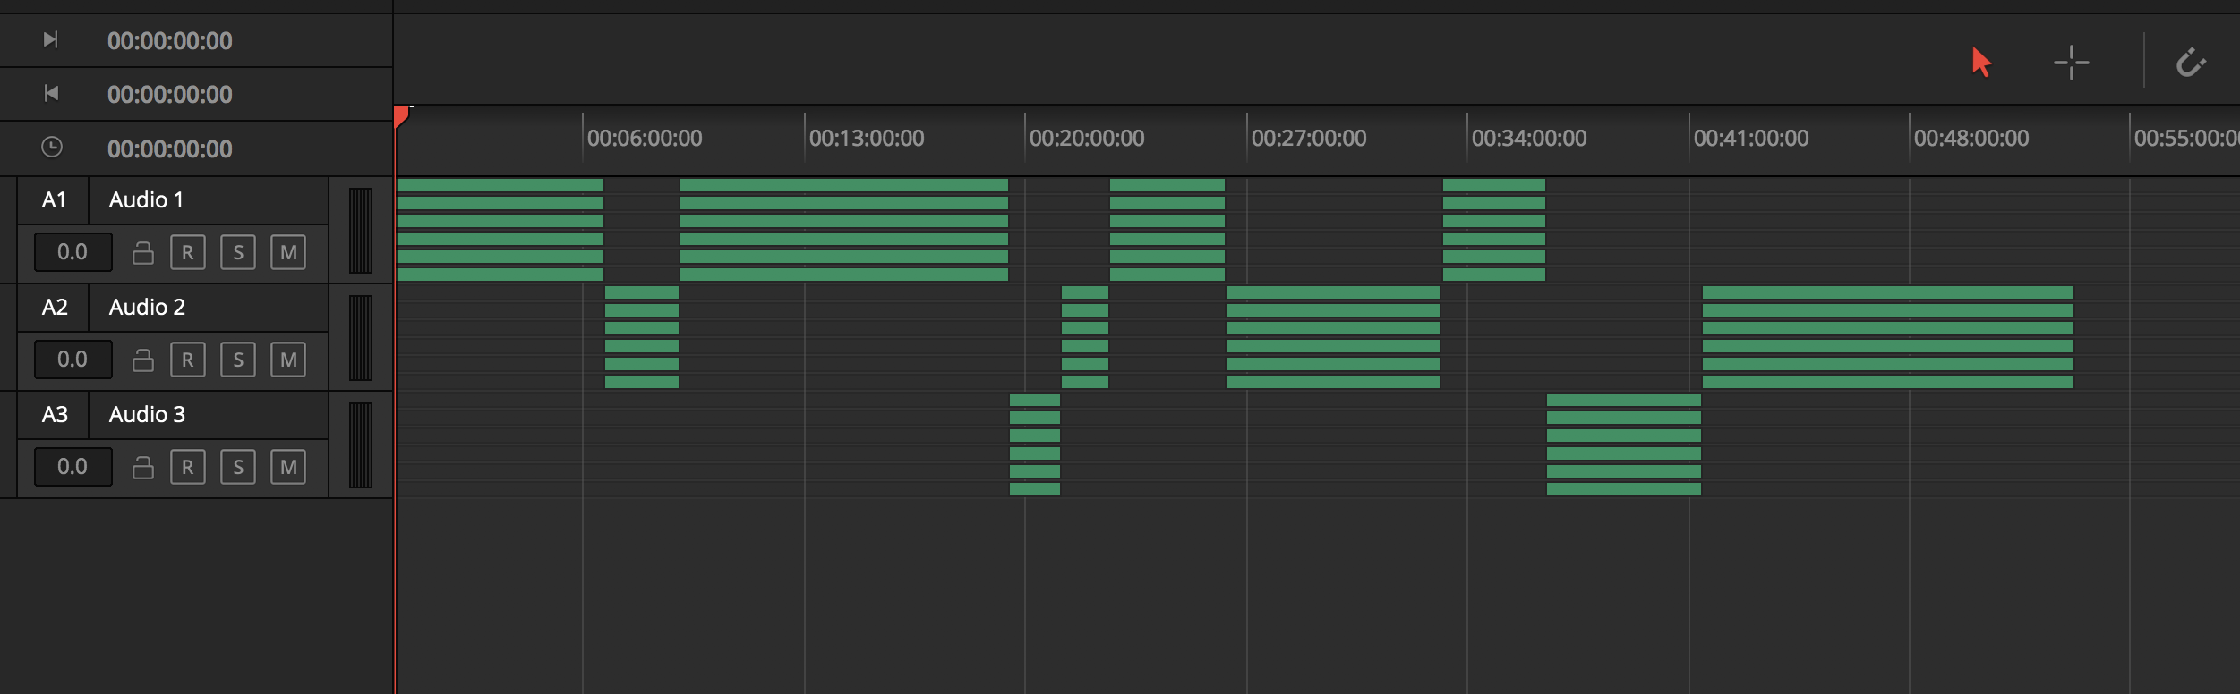Click the Audio 3 volume field

point(73,467)
